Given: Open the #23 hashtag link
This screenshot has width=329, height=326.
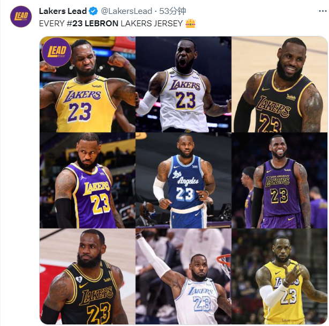Looking at the screenshot, I should pyautogui.click(x=74, y=24).
